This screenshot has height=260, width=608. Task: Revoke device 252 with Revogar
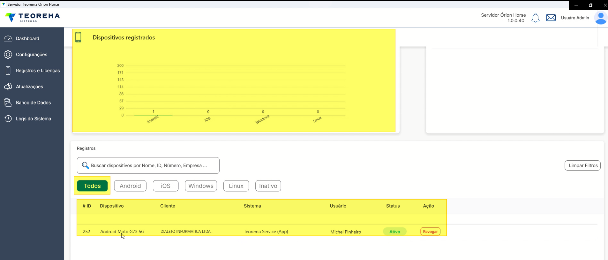click(431, 232)
